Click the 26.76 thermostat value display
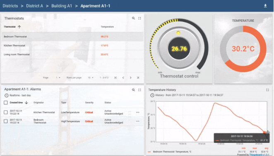This screenshot has width=274, height=156. tap(179, 49)
